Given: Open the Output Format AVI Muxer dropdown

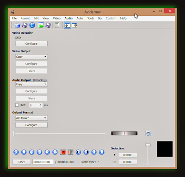Looking at the screenshot, I should pos(31,118).
